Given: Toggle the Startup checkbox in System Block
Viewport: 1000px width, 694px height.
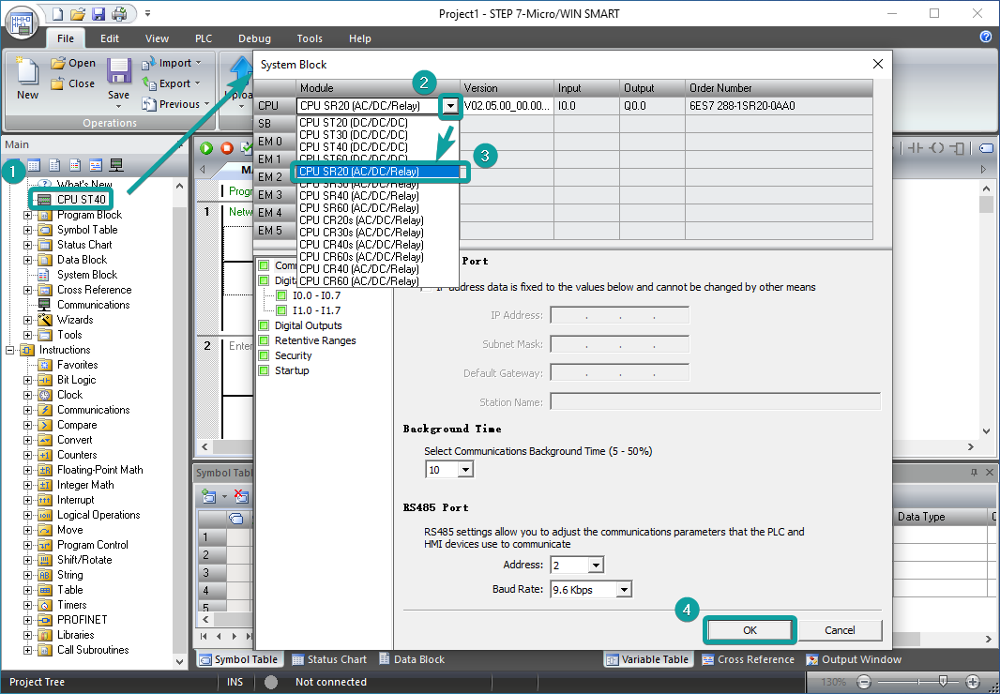Looking at the screenshot, I should point(264,370).
